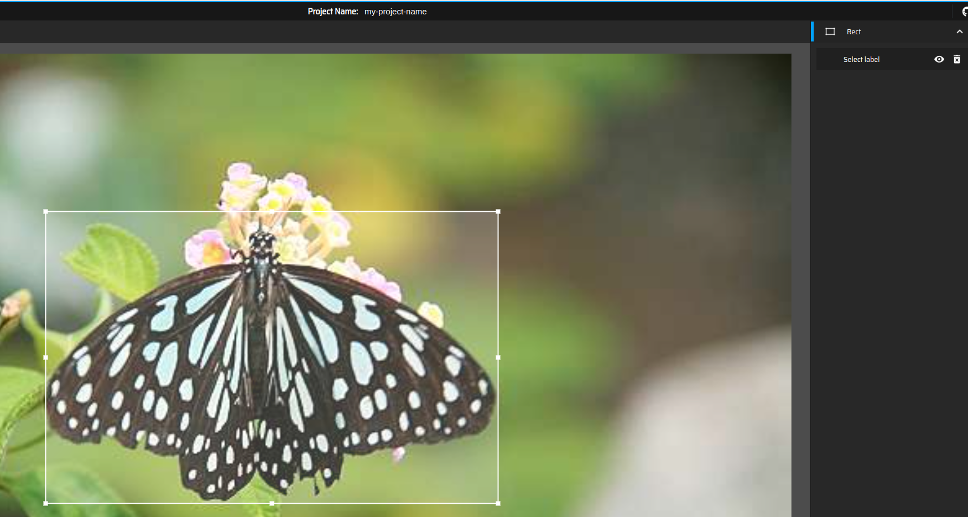Click the right-middle handle of bounding box

point(498,357)
